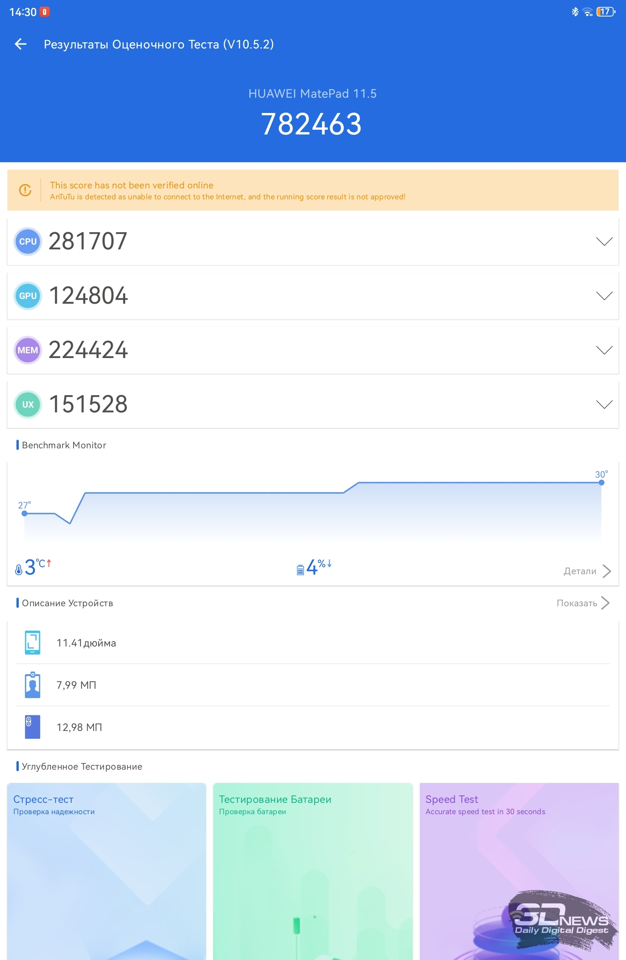This screenshot has width=626, height=960.
Task: Tap the 11.41дюйма screen size text
Action: 86,643
